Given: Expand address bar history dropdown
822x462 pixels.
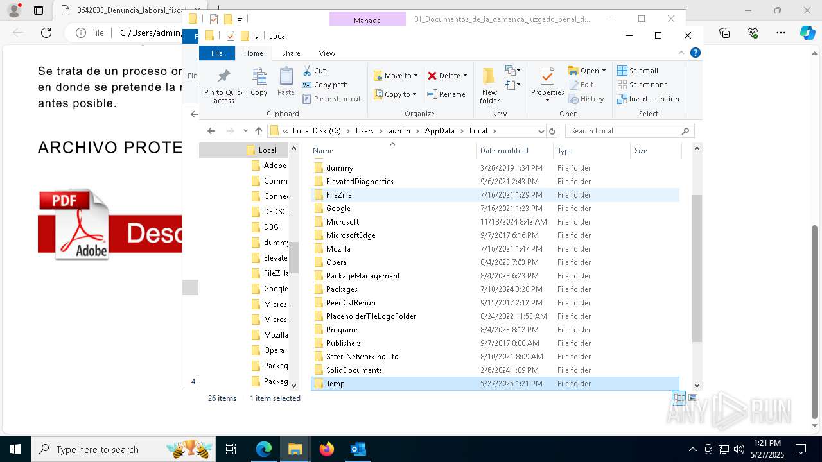Looking at the screenshot, I should tap(541, 131).
